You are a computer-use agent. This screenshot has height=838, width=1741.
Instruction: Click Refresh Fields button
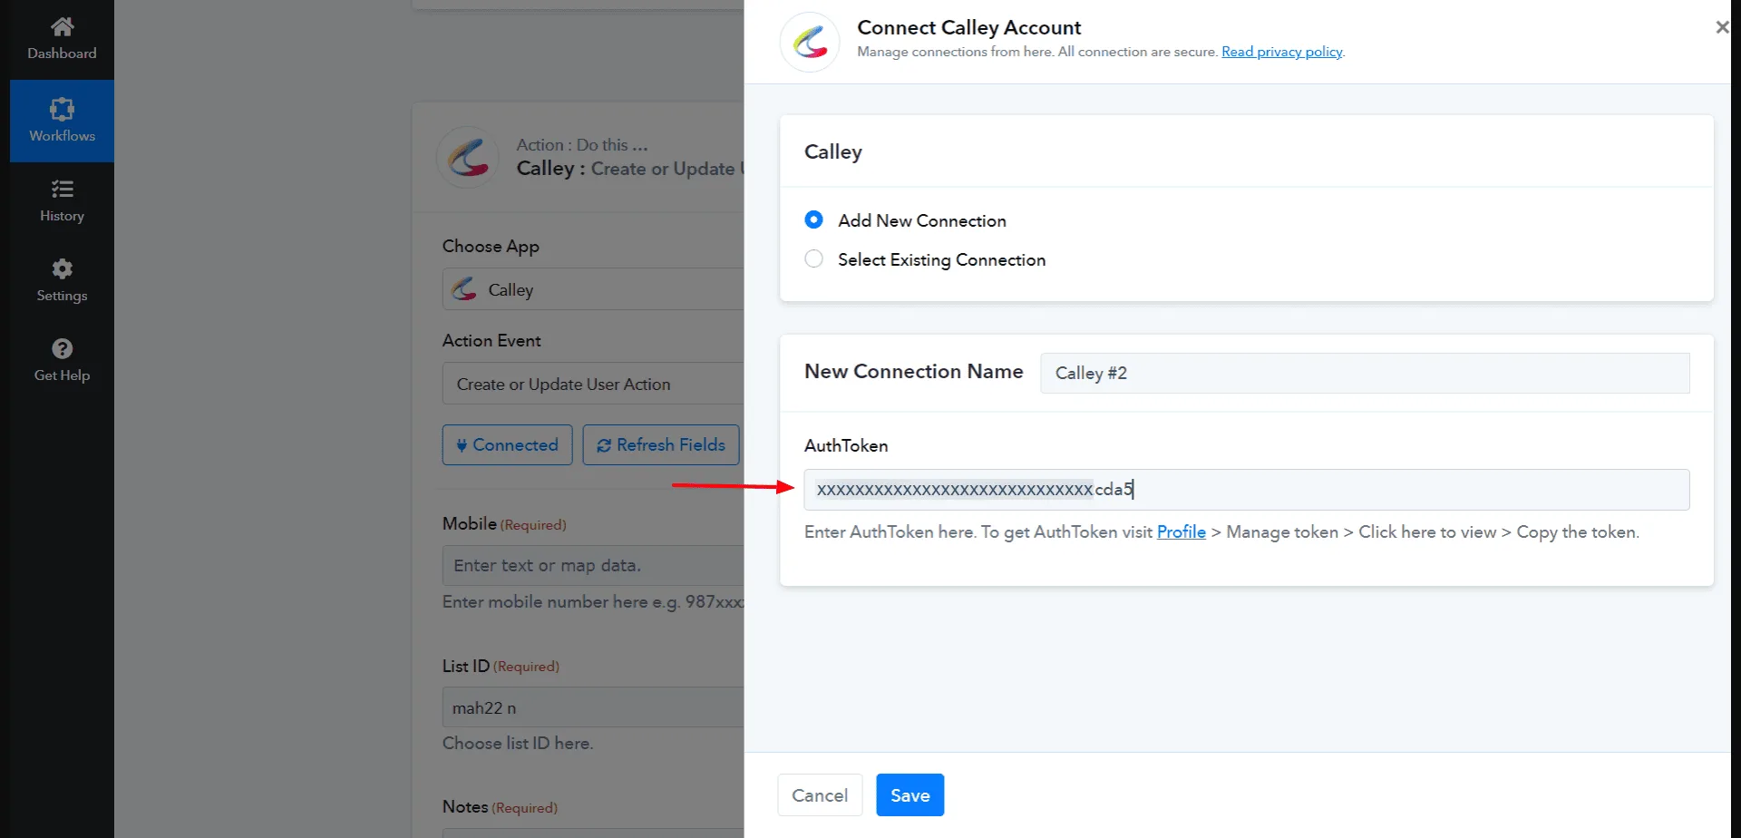[661, 444]
